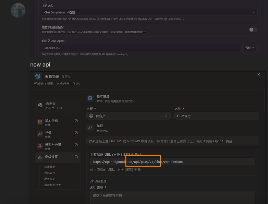Click the 'new api' heading text
The height and width of the screenshot is (204, 268).
pos(40,64)
